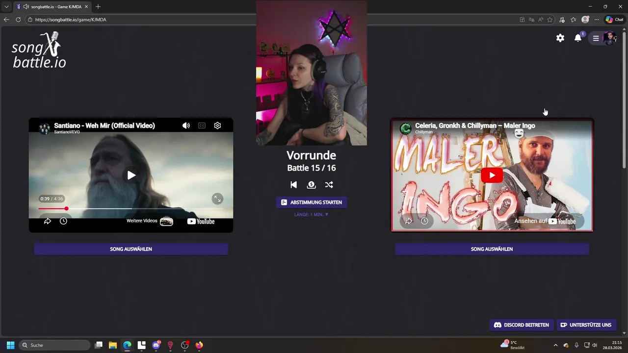The height and width of the screenshot is (353, 628).
Task: Add Santiano video to watch later
Action: coord(63,221)
